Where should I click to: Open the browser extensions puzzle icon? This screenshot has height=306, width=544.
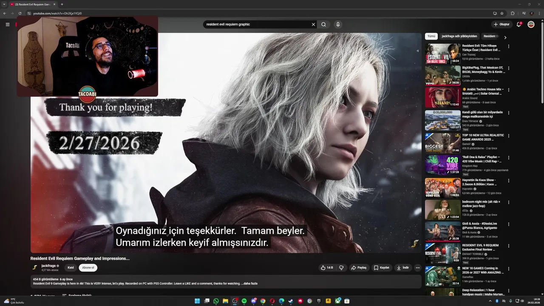click(x=513, y=13)
